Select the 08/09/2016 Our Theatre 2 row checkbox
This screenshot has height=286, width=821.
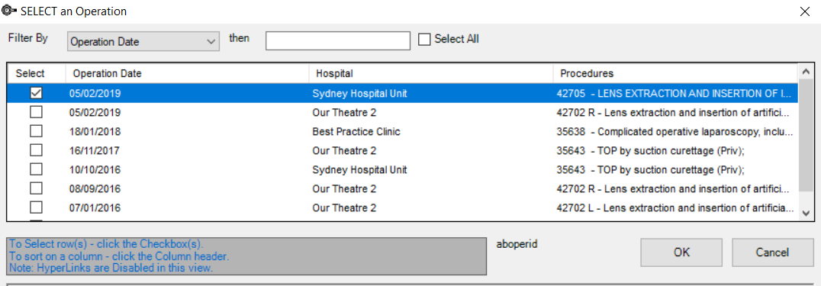pyautogui.click(x=36, y=188)
